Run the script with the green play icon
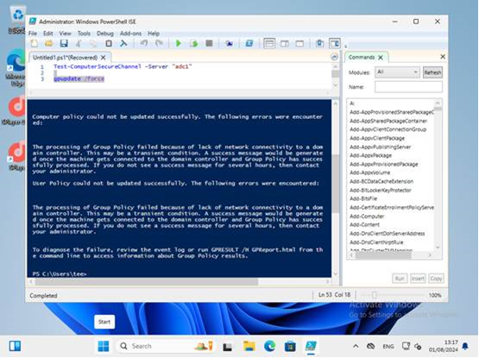 coord(178,43)
